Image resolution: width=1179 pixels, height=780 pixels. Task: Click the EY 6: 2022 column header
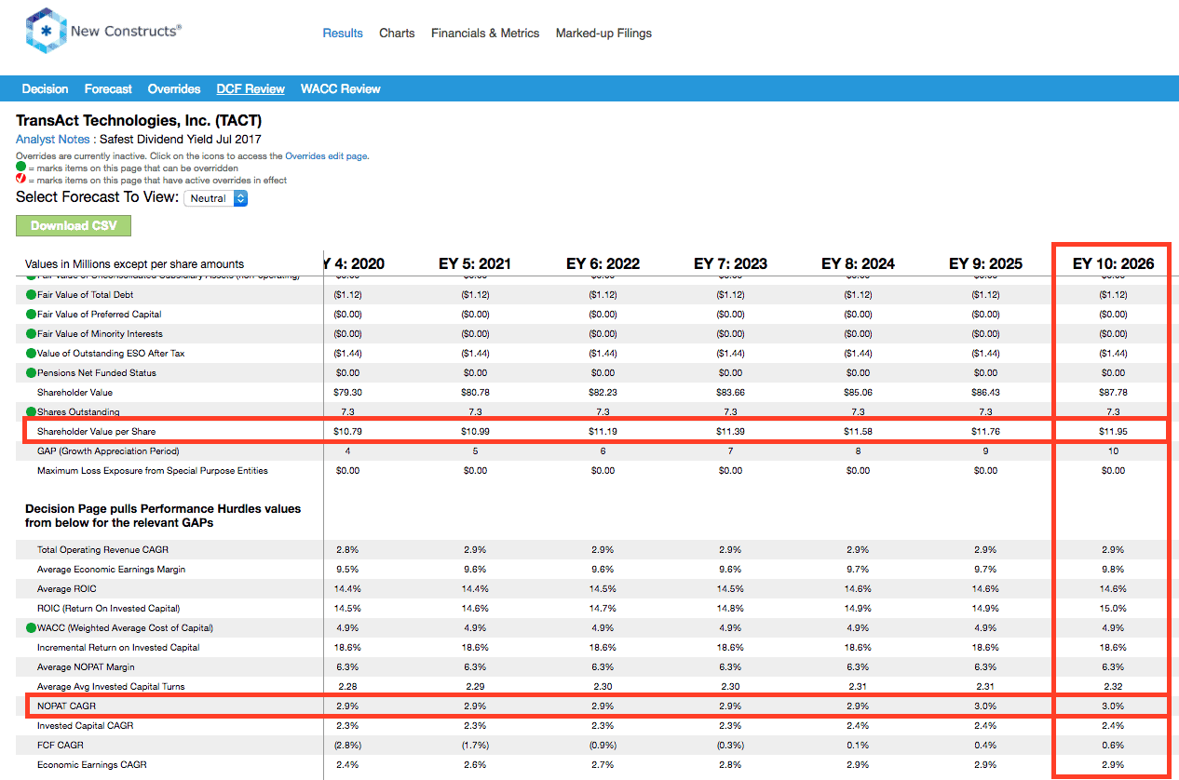pos(603,264)
